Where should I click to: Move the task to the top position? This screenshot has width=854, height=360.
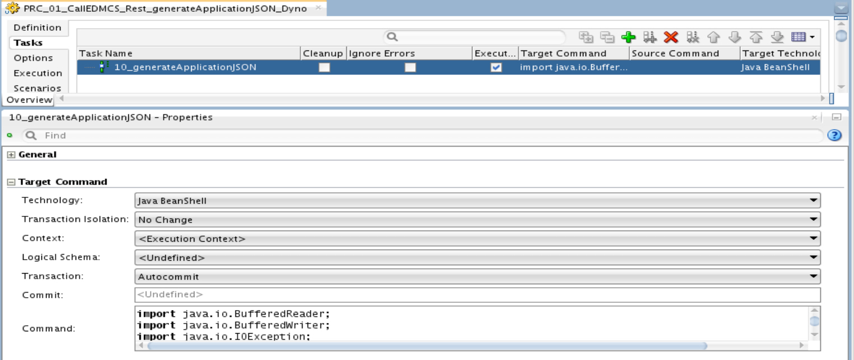[756, 36]
